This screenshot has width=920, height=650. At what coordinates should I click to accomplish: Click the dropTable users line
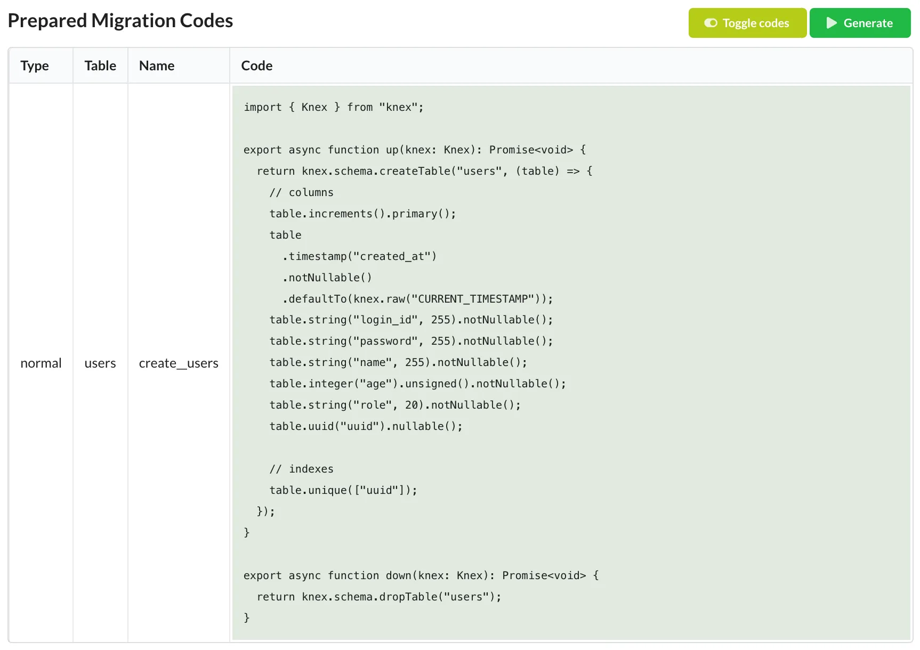point(379,597)
